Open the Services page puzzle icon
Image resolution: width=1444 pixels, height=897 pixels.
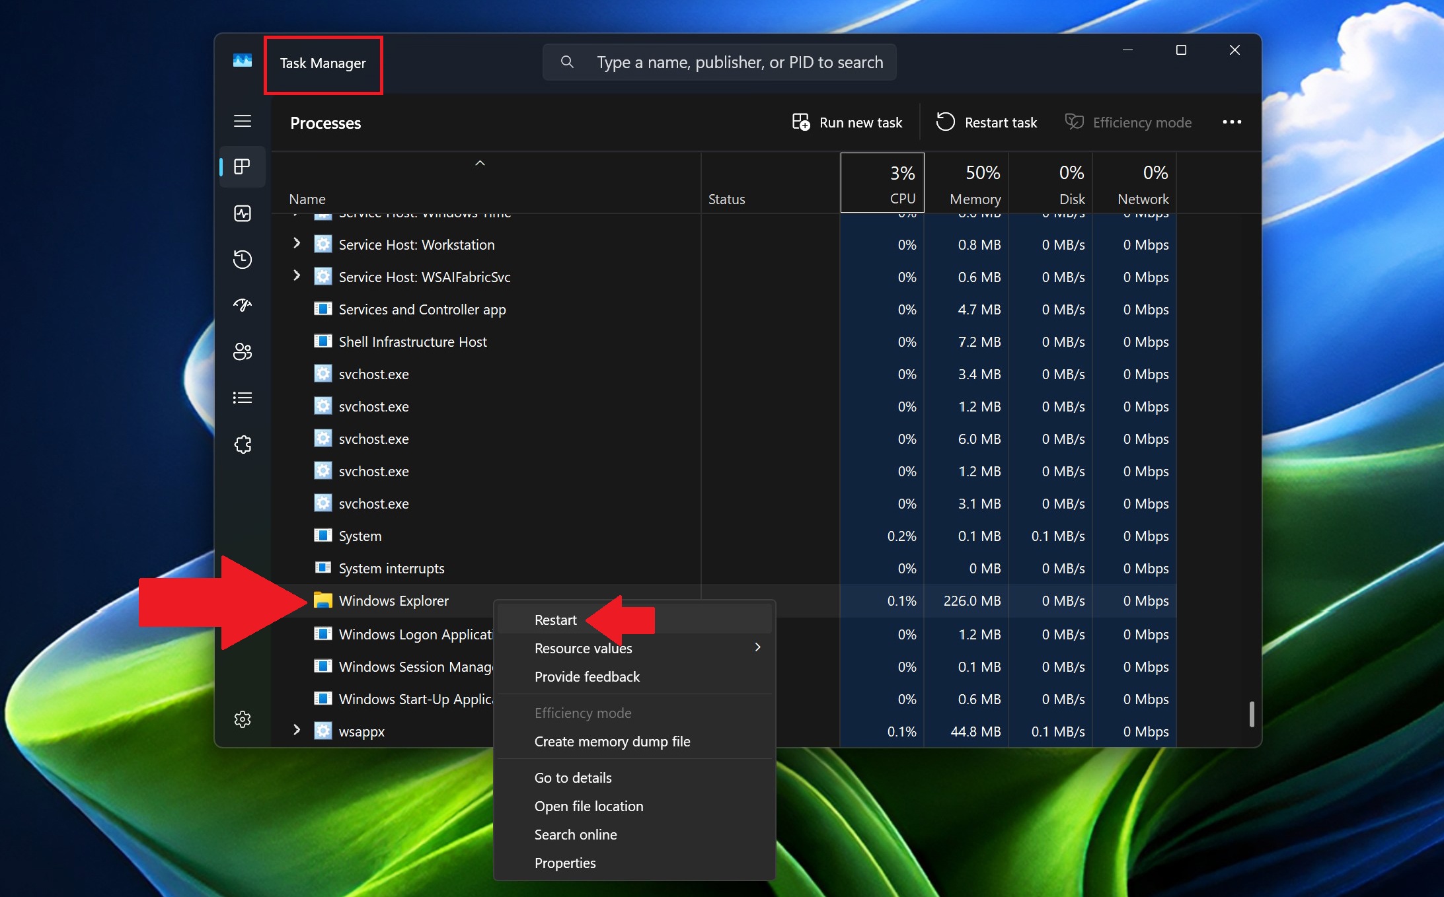(243, 444)
